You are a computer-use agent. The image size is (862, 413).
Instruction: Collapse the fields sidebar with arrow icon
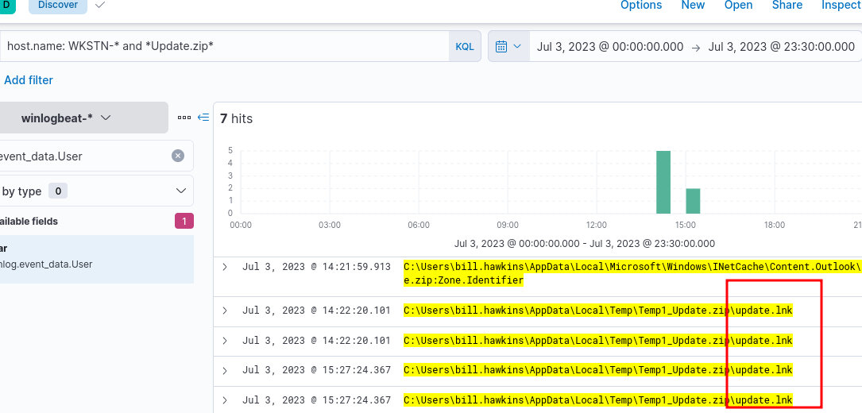click(x=203, y=118)
